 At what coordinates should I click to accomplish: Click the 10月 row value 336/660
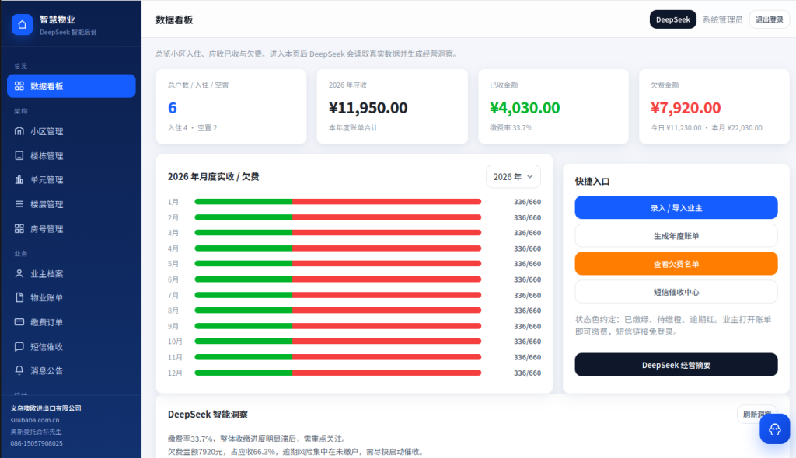tap(528, 342)
